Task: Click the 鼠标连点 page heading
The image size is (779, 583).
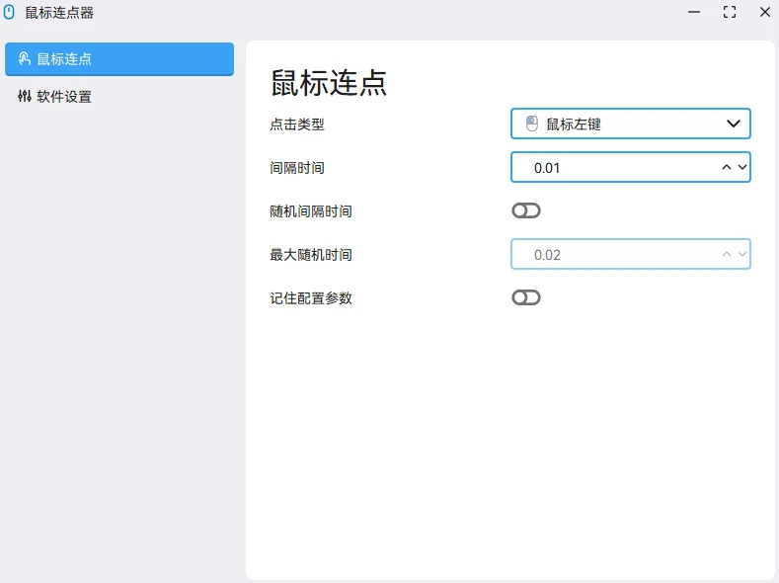Action: (x=329, y=82)
